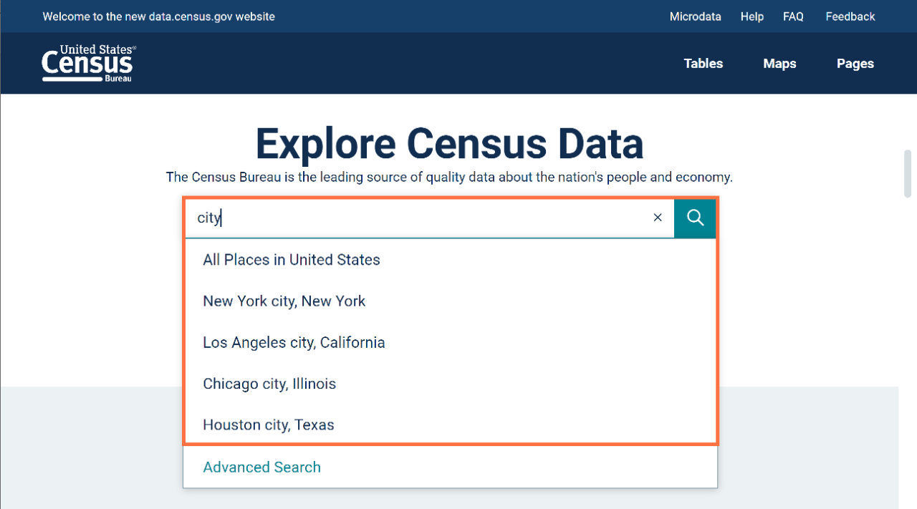This screenshot has height=509, width=917.
Task: Go to the Tables section
Action: [703, 64]
